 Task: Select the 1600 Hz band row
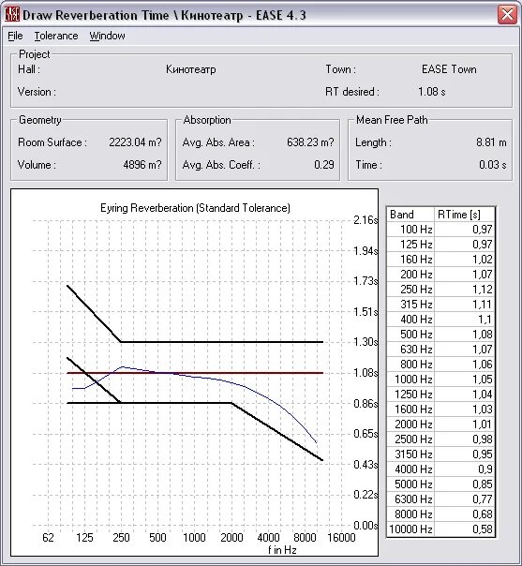[x=440, y=409]
